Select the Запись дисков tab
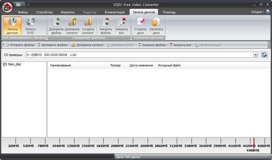The image size is (272, 160). (x=144, y=12)
